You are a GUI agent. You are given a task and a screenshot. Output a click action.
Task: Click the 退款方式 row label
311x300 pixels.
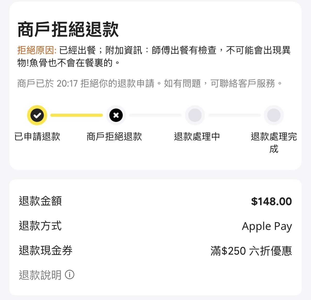coord(40,226)
